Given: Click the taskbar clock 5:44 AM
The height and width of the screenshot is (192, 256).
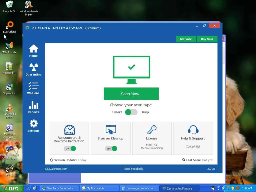Looking at the screenshot, I should pyautogui.click(x=247, y=188).
